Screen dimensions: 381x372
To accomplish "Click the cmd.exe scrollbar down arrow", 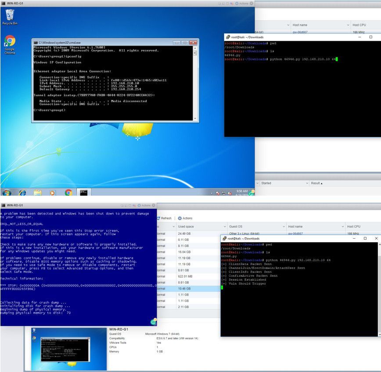I will click(x=195, y=118).
